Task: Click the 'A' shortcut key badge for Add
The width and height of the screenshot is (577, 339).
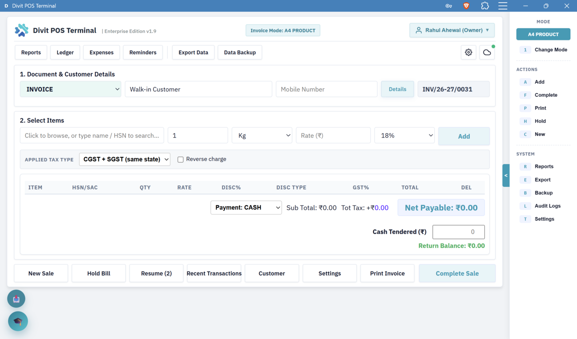Action: coord(525,82)
